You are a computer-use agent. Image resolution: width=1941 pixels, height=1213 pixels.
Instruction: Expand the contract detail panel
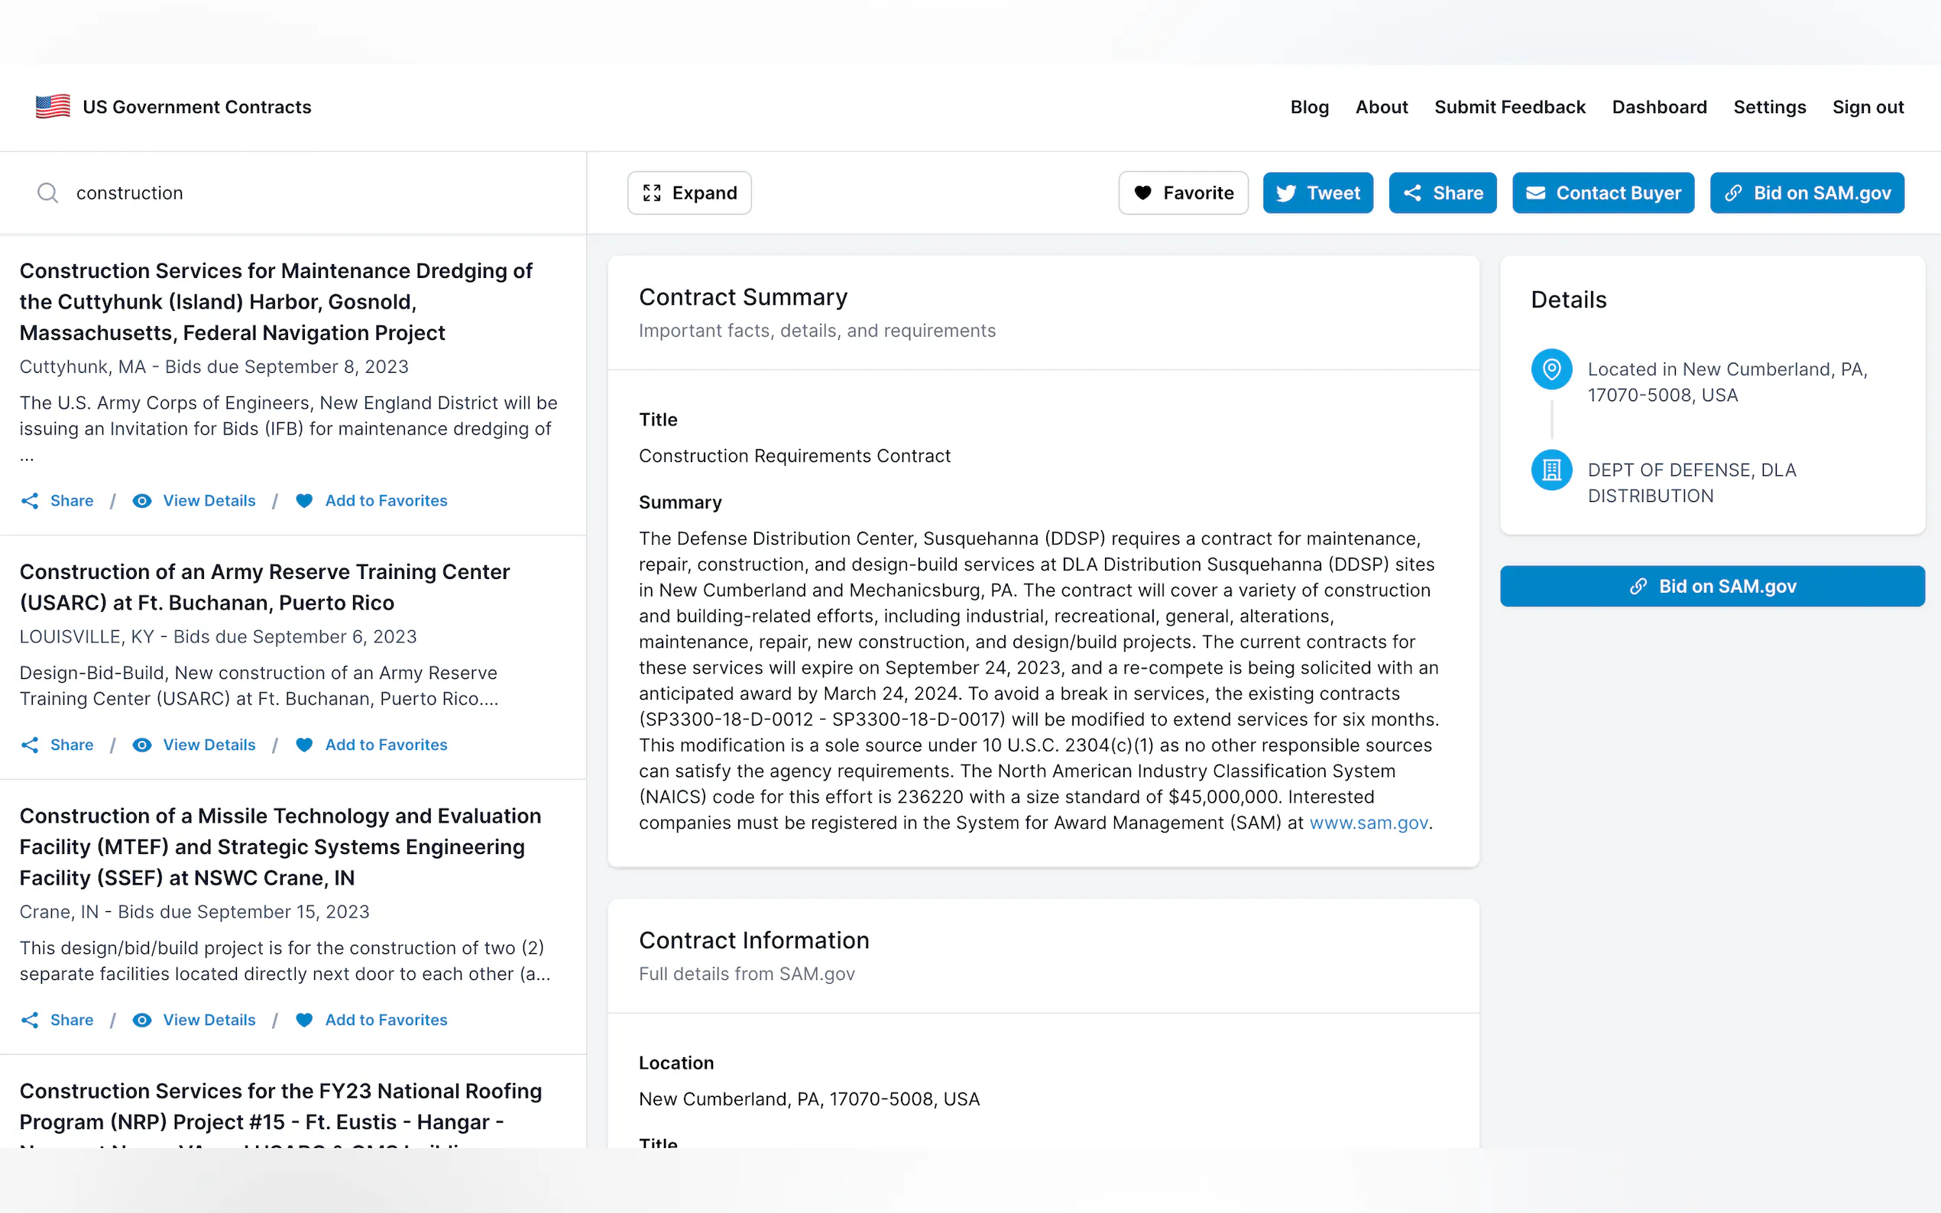689,192
